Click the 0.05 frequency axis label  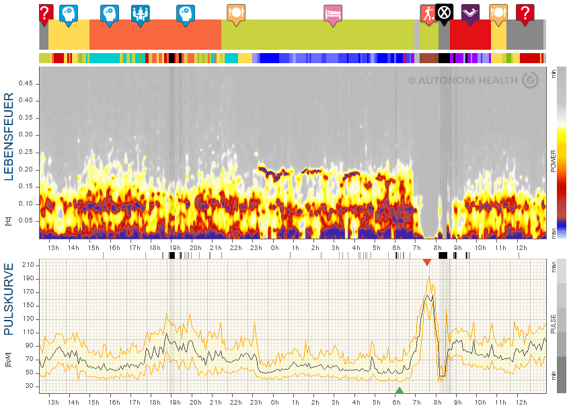coord(26,220)
